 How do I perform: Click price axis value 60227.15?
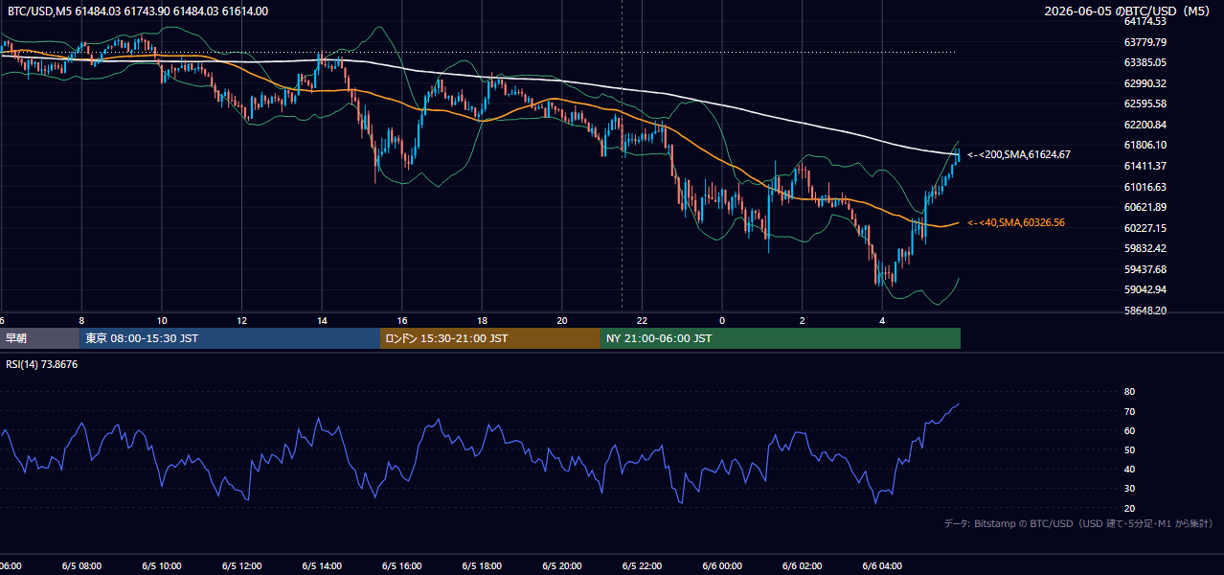point(1145,228)
